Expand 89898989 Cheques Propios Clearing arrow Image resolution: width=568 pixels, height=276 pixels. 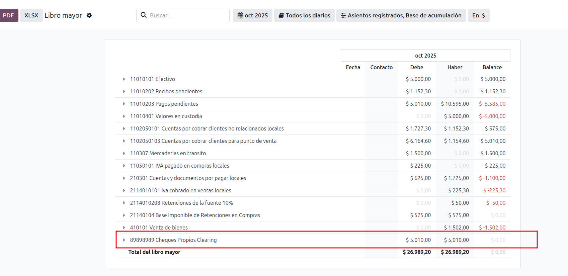tap(124, 240)
